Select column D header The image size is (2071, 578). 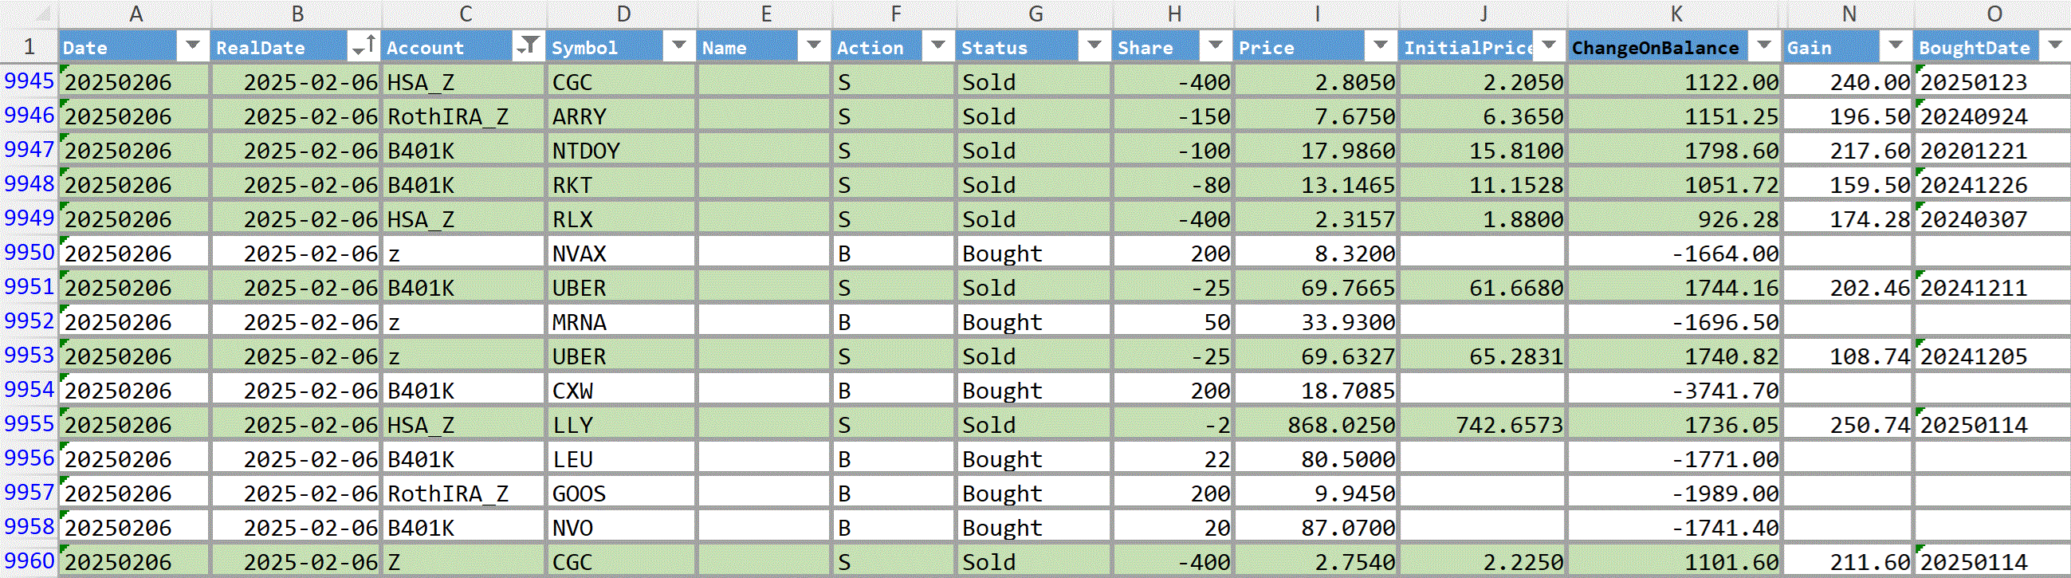coord(623,14)
